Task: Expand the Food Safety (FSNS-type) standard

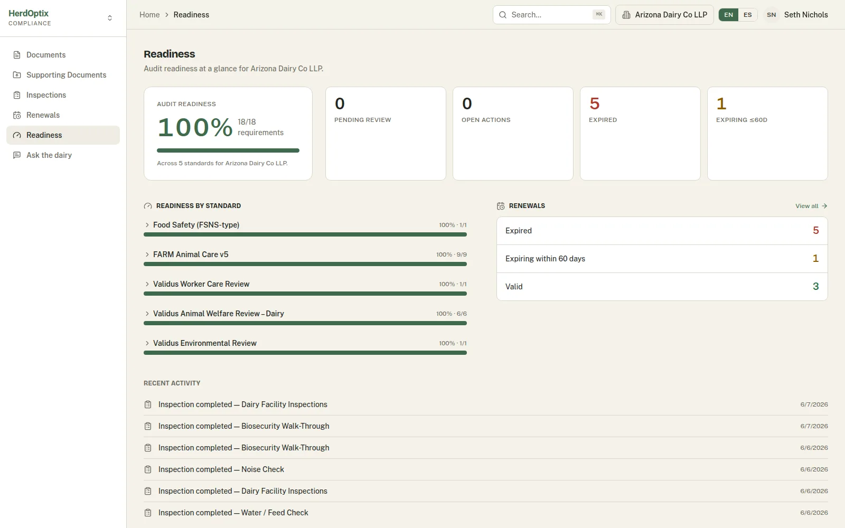Action: point(147,225)
